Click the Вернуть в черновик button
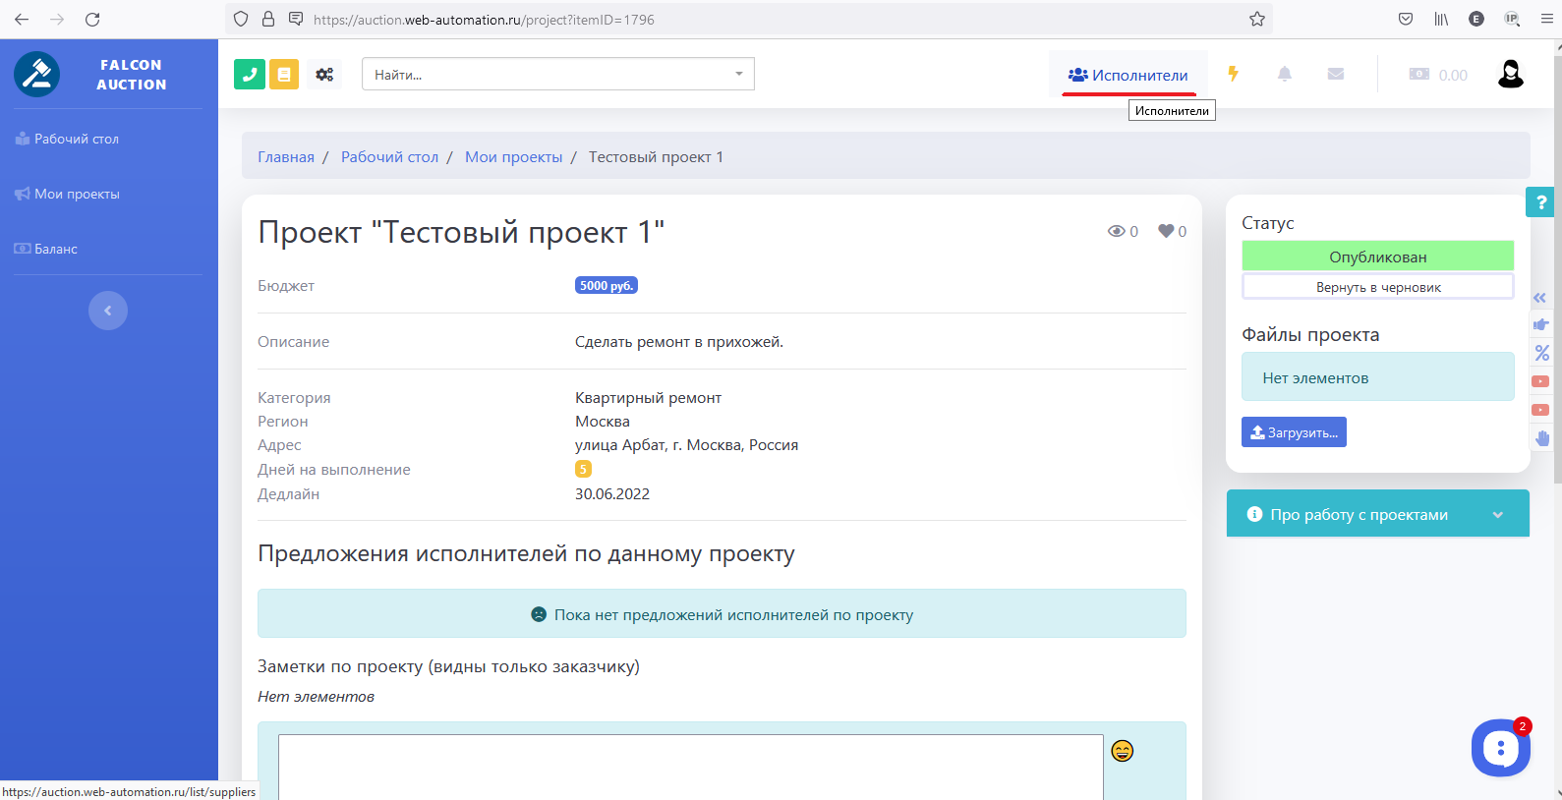Viewport: 1562px width, 800px height. [x=1377, y=287]
